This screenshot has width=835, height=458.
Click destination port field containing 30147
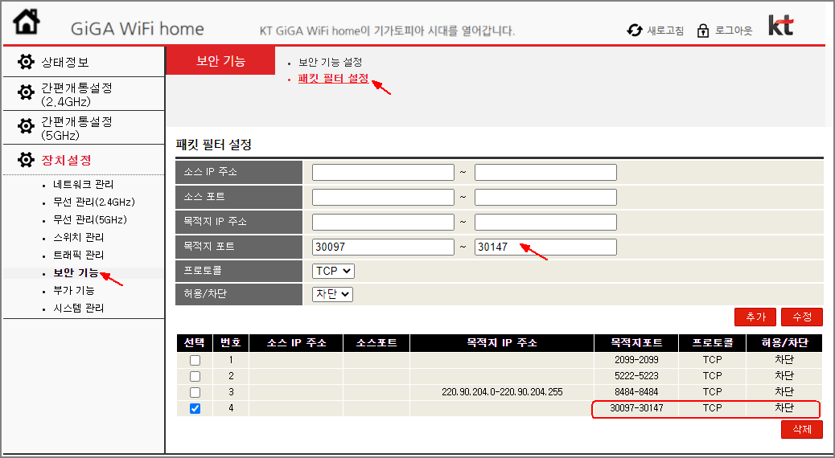545,247
